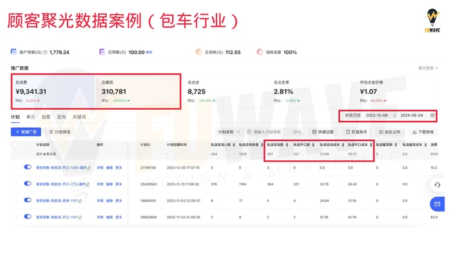Click 自定义列 to customize columns
The width and height of the screenshot is (450, 253).
click(390, 132)
